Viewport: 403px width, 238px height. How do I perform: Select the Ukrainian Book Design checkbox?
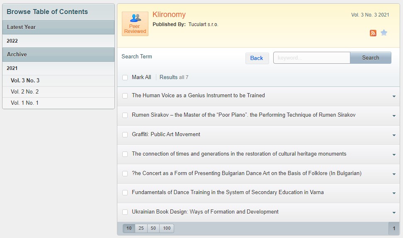coord(125,212)
